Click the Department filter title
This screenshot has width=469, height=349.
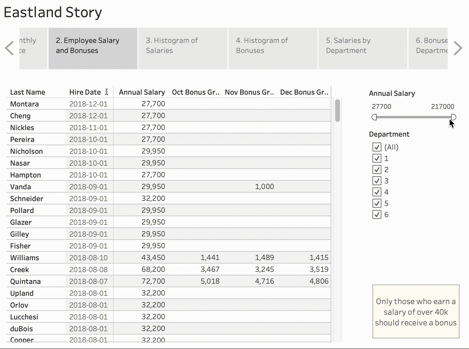click(x=389, y=134)
